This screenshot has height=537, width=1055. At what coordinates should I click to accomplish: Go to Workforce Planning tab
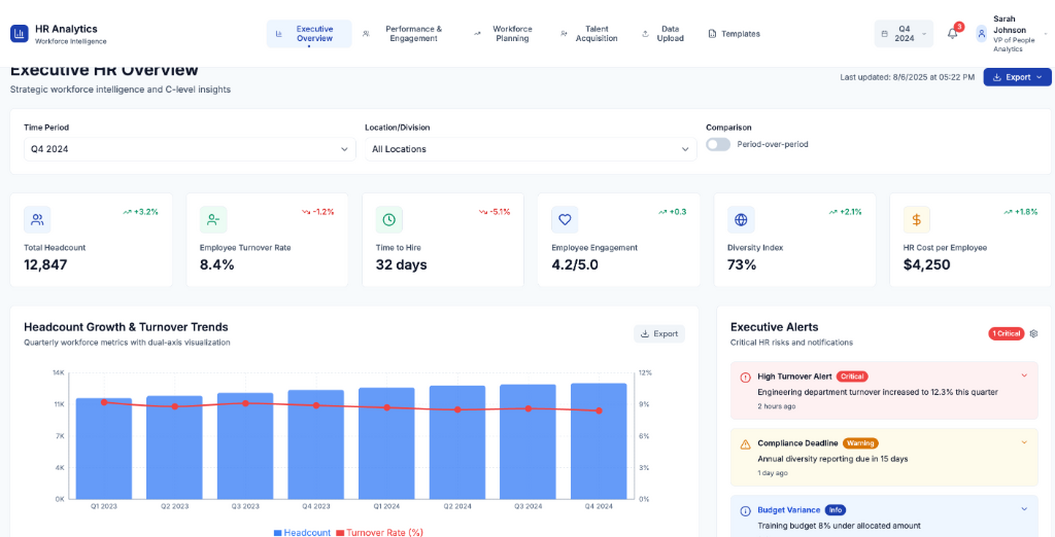pos(503,34)
